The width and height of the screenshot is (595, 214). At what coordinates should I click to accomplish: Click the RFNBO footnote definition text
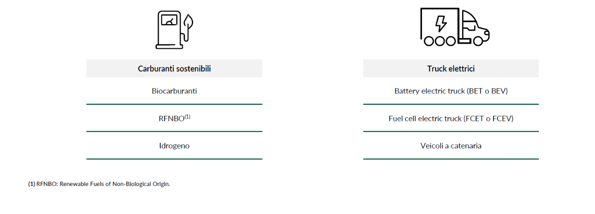(x=103, y=184)
